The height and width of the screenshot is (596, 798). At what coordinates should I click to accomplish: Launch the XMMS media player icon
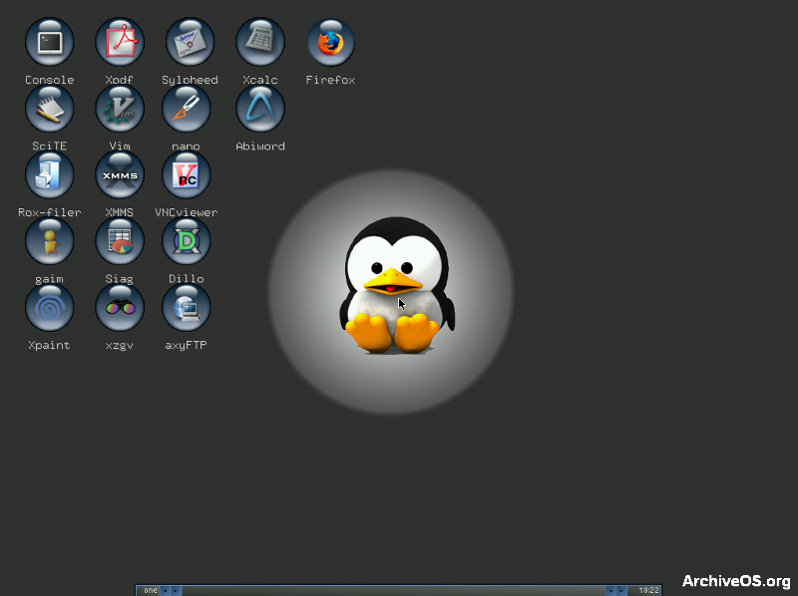[120, 174]
